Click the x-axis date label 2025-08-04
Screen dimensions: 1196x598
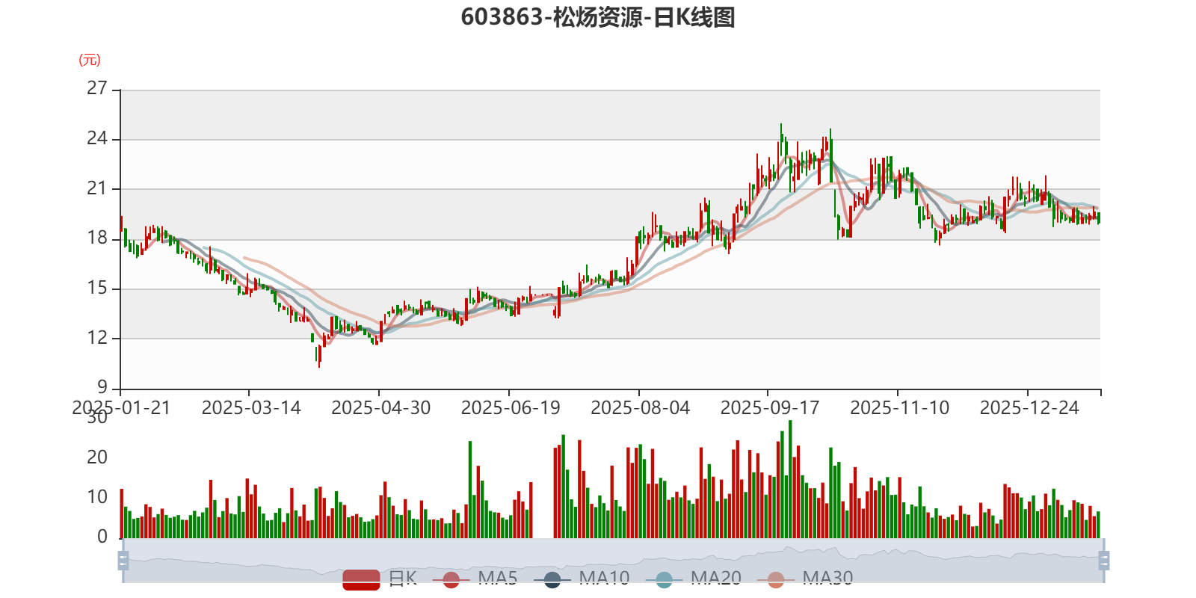[x=640, y=408]
